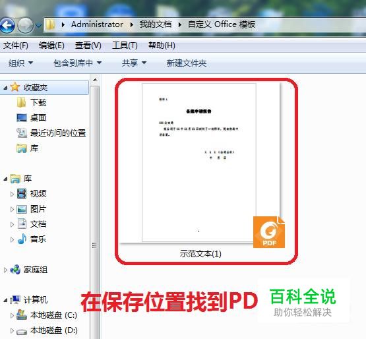Select 自定义 Office 模板 in the address path

coord(222,24)
